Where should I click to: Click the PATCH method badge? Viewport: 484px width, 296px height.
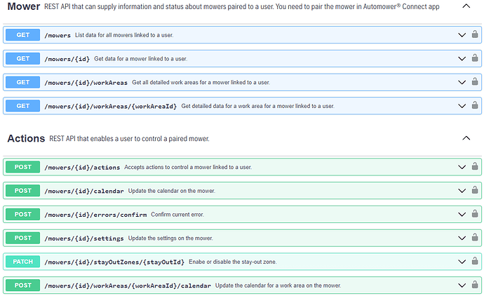pyautogui.click(x=22, y=262)
